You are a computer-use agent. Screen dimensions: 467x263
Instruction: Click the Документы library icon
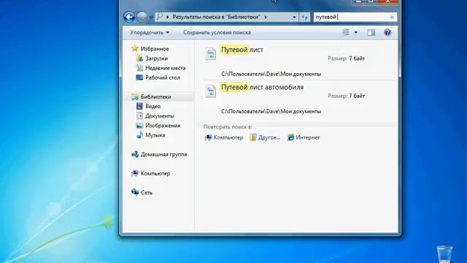pos(139,115)
